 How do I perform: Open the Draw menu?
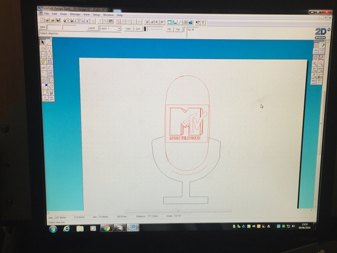(63, 14)
